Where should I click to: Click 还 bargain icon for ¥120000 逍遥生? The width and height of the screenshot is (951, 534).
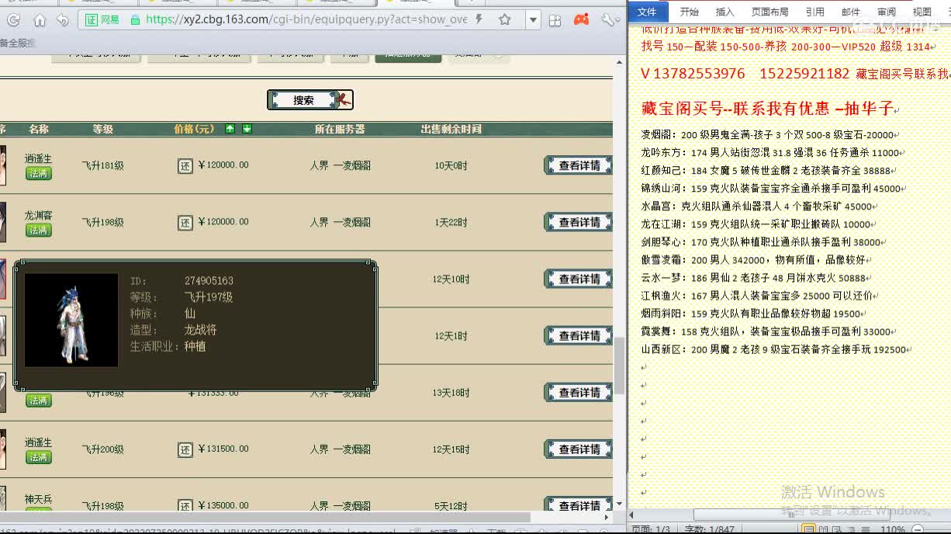(185, 165)
